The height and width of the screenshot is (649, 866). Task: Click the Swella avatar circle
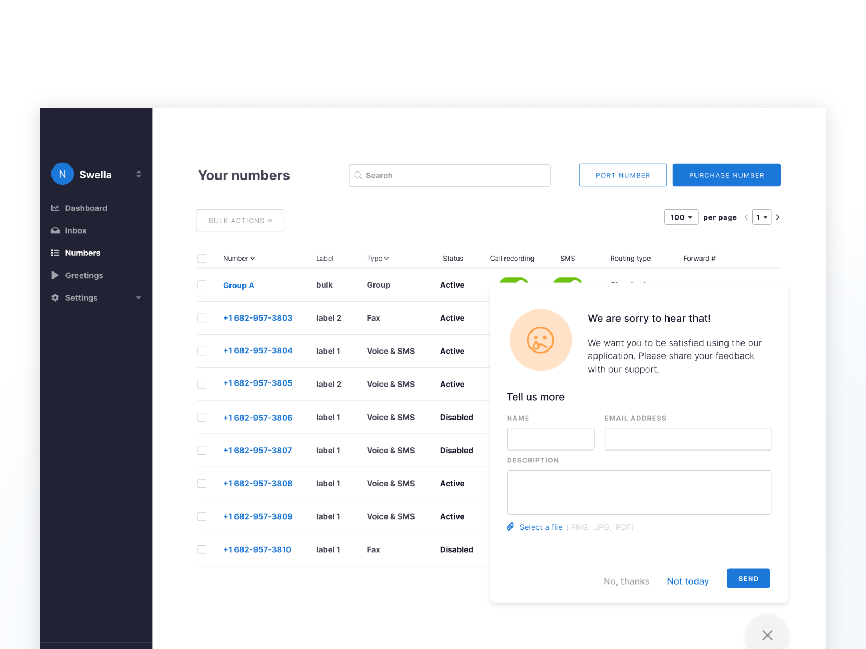pos(62,174)
